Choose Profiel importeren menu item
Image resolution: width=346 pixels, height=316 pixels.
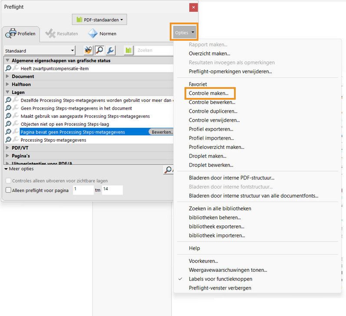point(211,138)
